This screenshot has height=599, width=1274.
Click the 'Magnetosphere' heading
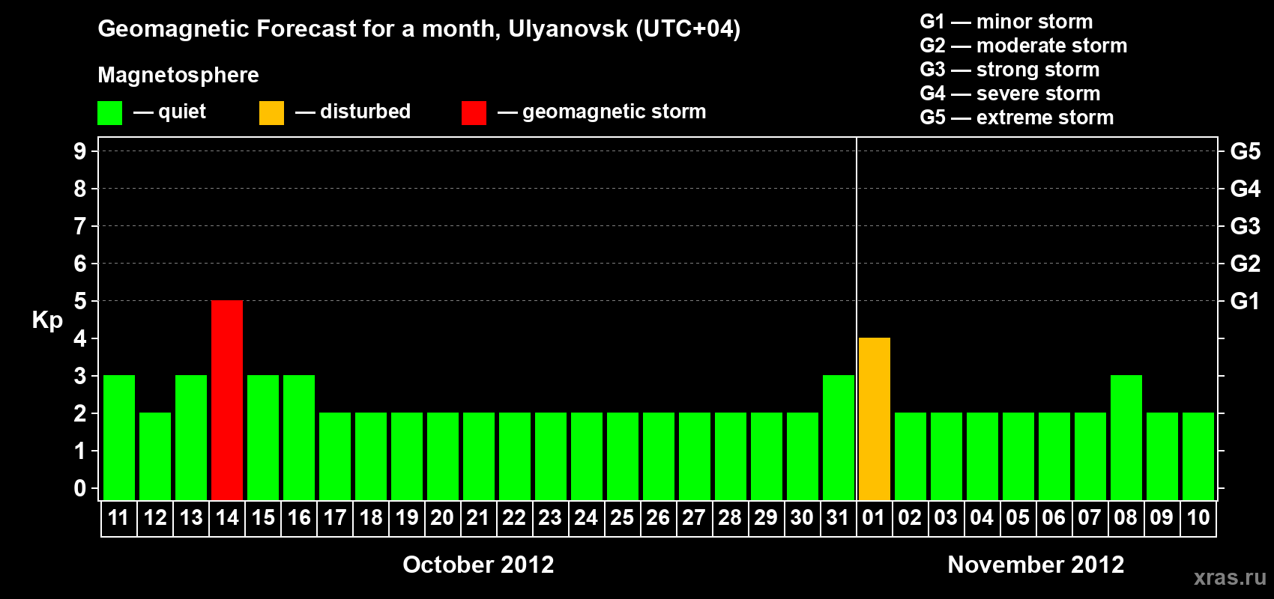tap(178, 75)
